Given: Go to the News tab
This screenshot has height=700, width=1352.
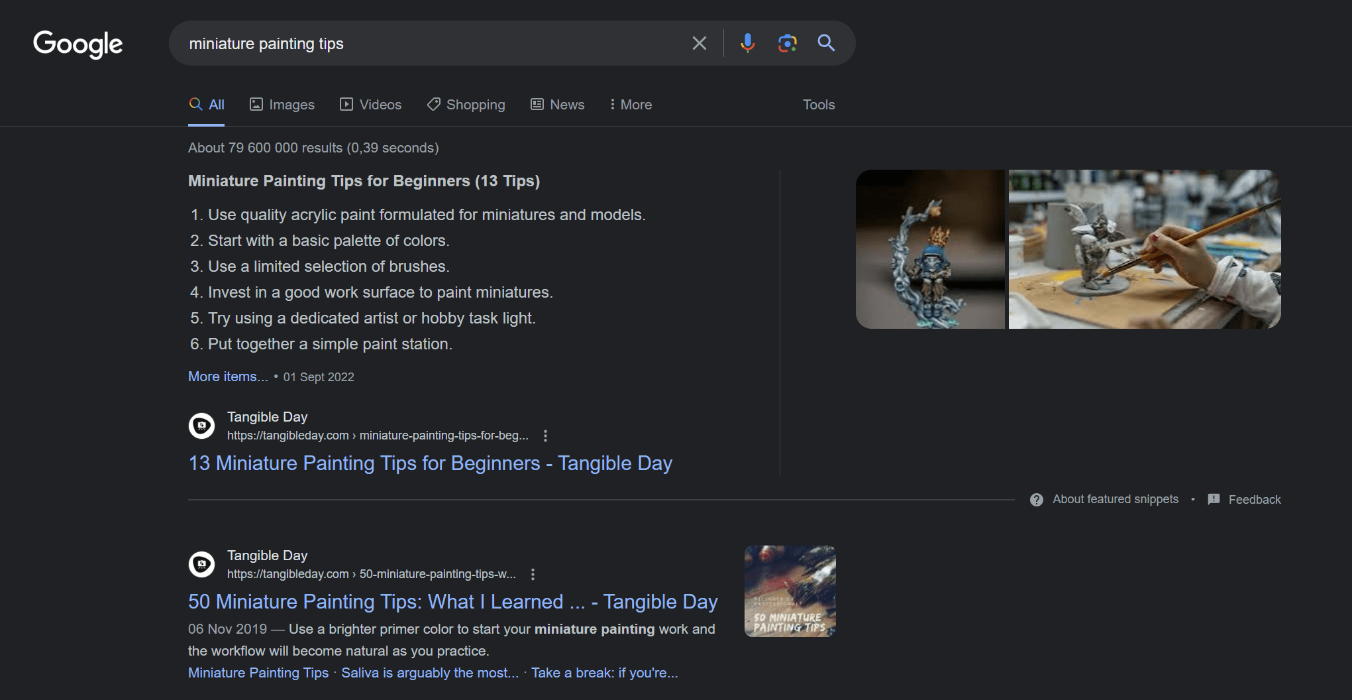Looking at the screenshot, I should click(557, 105).
